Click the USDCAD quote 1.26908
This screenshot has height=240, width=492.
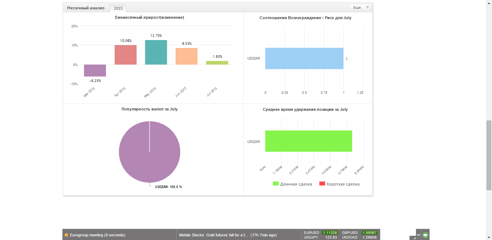coord(369,237)
